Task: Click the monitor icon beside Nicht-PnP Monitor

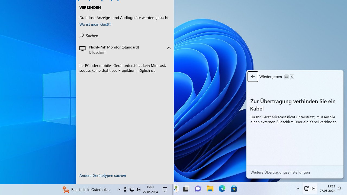Action: pyautogui.click(x=82, y=48)
